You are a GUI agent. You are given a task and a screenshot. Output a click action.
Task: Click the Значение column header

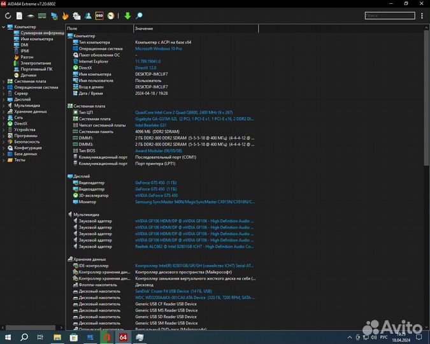pyautogui.click(x=196, y=28)
